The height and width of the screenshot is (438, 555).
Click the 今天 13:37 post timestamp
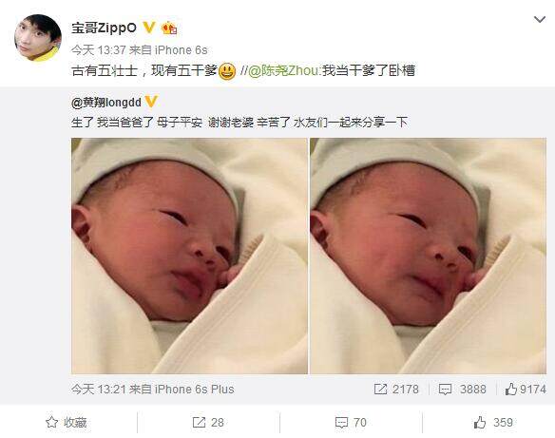tap(99, 50)
